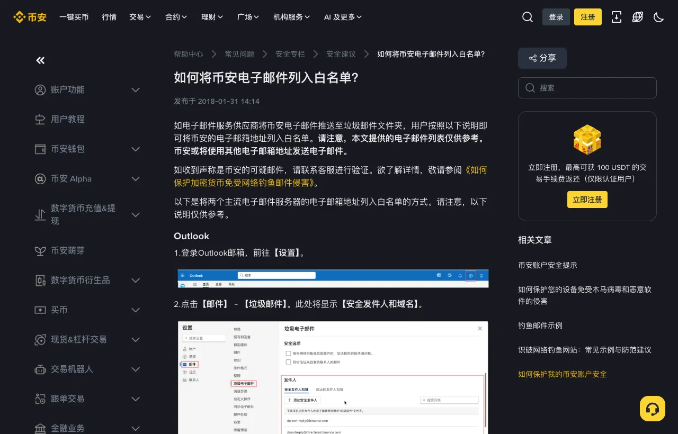This screenshot has height=434, width=678.
Task: Open the language globe icon
Action: [638, 17]
